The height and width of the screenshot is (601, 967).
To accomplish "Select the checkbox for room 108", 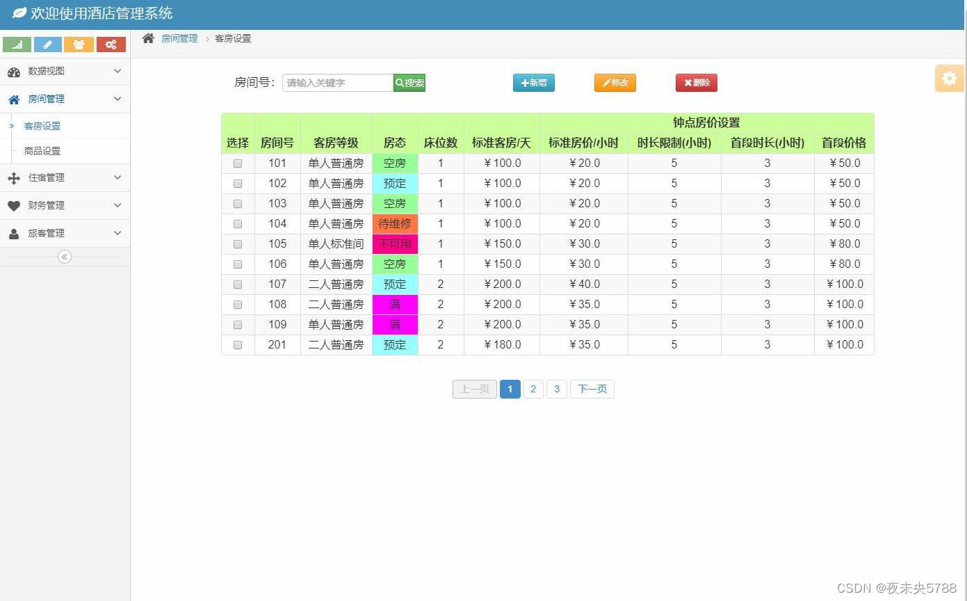I will (238, 305).
